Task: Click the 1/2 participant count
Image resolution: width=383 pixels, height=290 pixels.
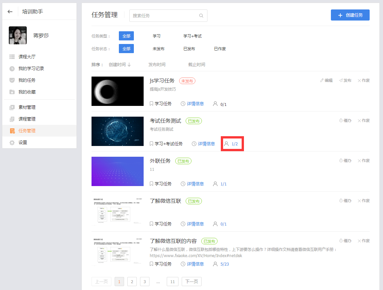Action: [234, 144]
